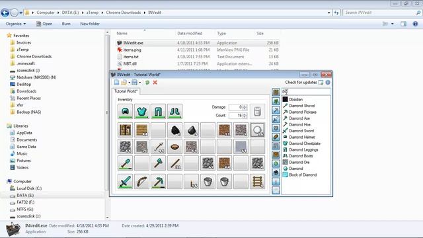The image size is (423, 238).
Task: Click the Explorer help question-mark icon
Action: click(415, 24)
